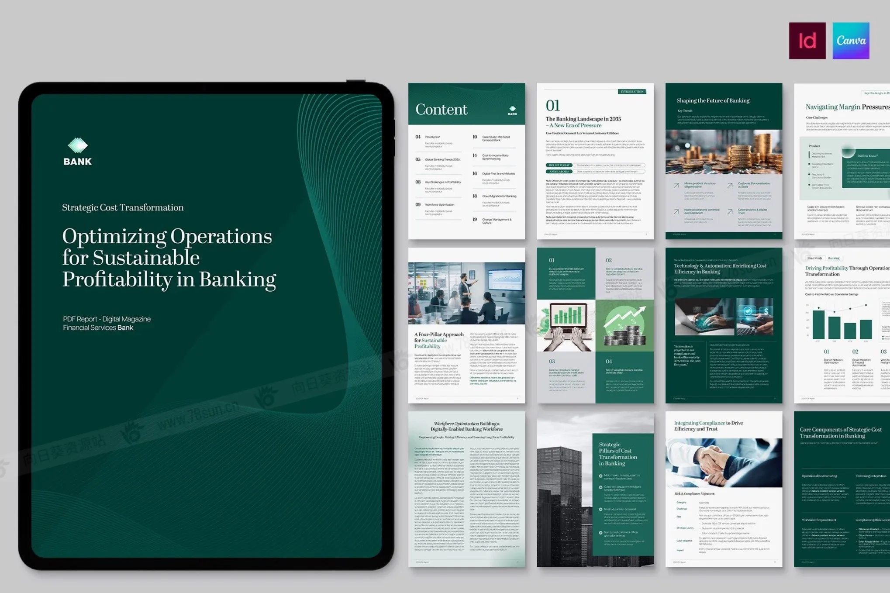
Task: Click the small BANK logo on Content page
Action: [x=512, y=110]
